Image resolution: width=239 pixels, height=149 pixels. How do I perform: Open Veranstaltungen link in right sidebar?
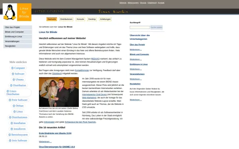tap(137, 74)
